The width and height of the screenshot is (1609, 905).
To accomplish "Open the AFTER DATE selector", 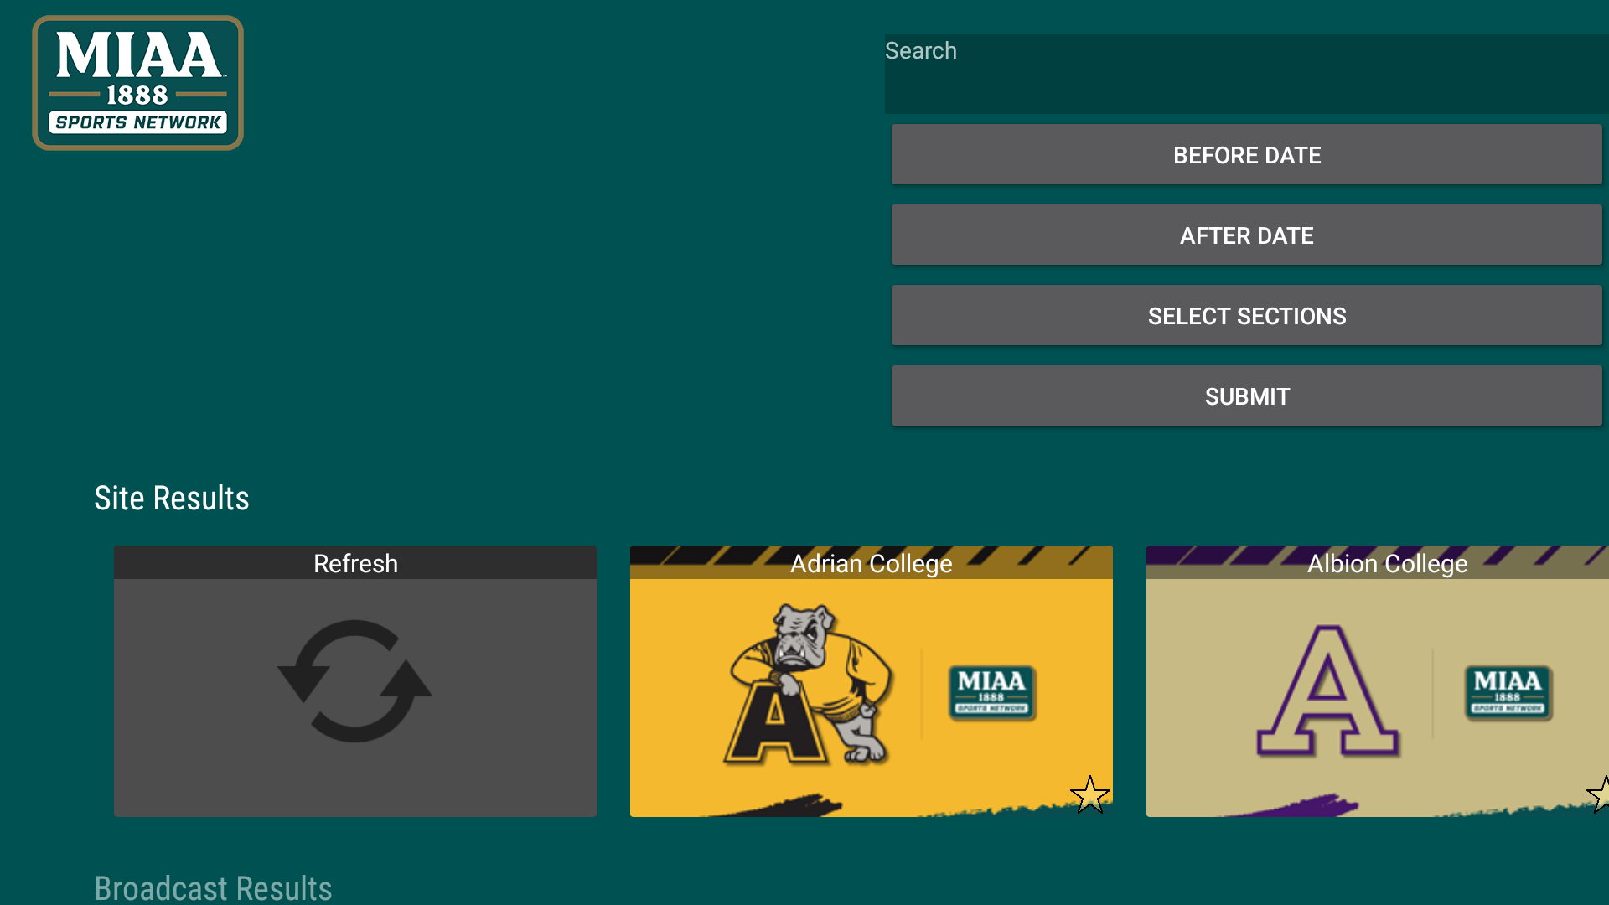I will (x=1246, y=235).
